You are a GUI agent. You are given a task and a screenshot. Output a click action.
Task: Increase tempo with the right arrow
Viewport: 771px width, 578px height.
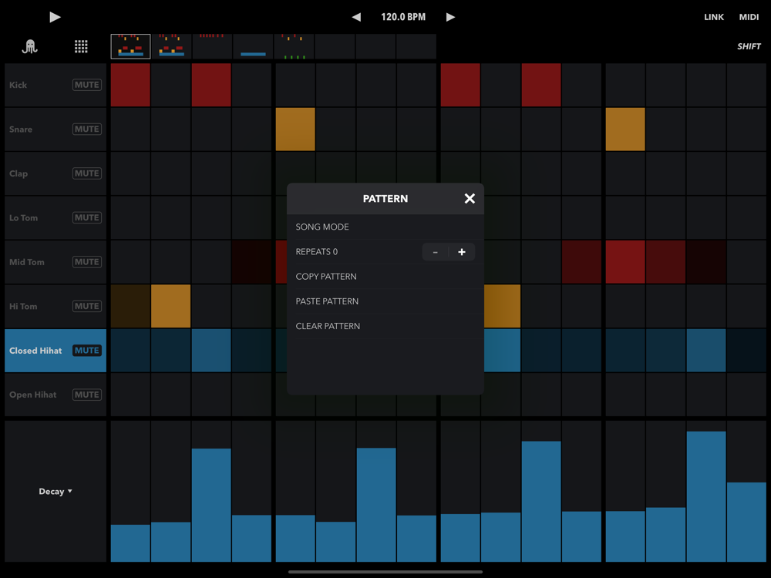(x=451, y=17)
